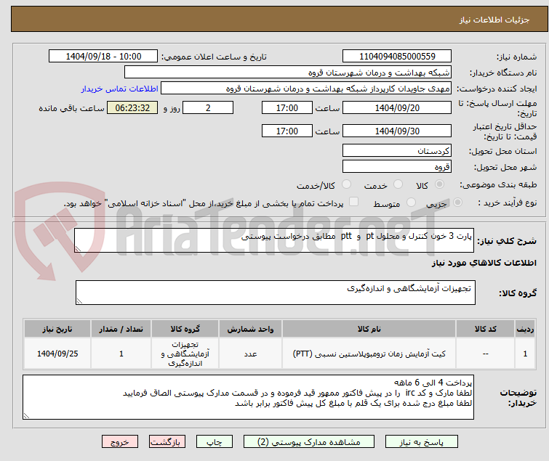Click the request creator name field
Viewport: 549px width, 461px height.
tap(306, 89)
